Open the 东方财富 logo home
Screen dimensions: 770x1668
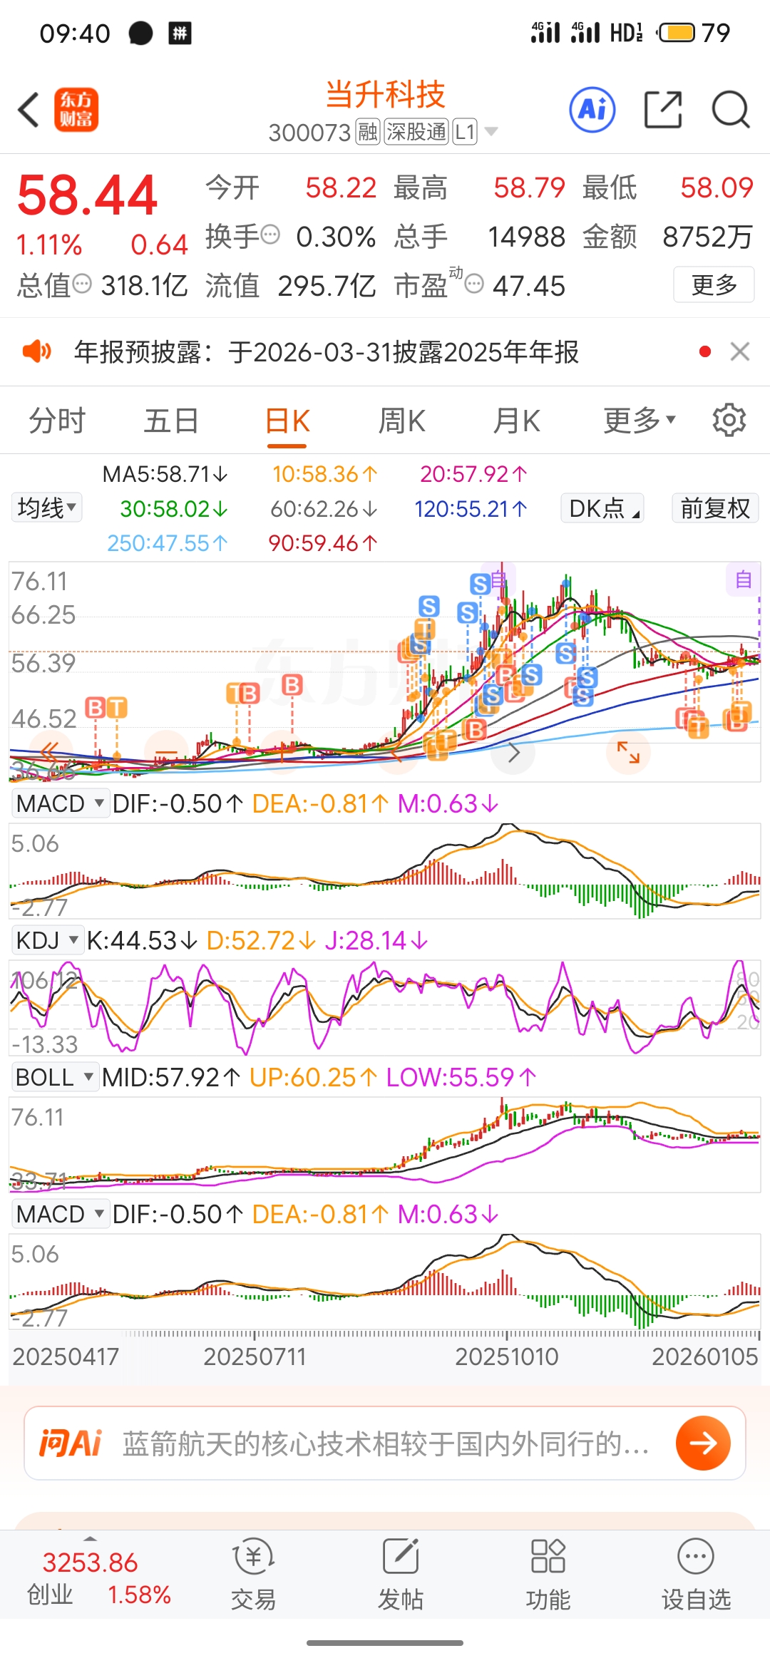point(76,110)
